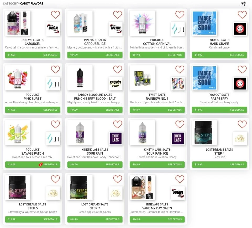
Task: Click the red sale tag on Savage Patch
Action: point(40,165)
